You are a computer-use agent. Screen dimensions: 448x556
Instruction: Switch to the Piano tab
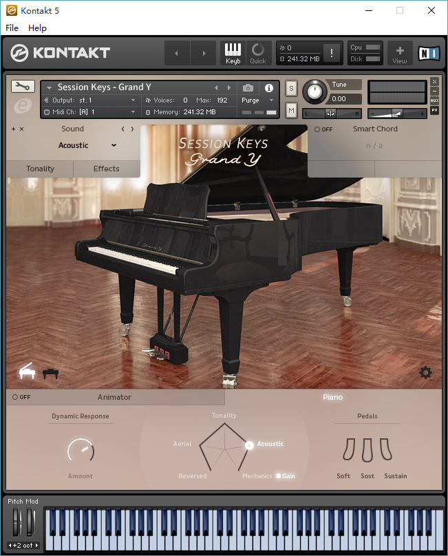tap(332, 397)
